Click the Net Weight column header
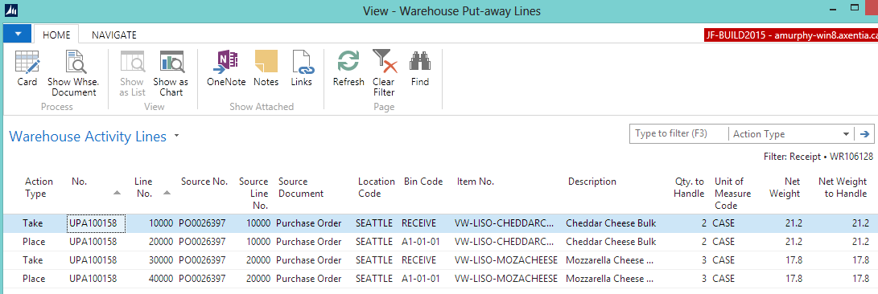 pyautogui.click(x=785, y=187)
